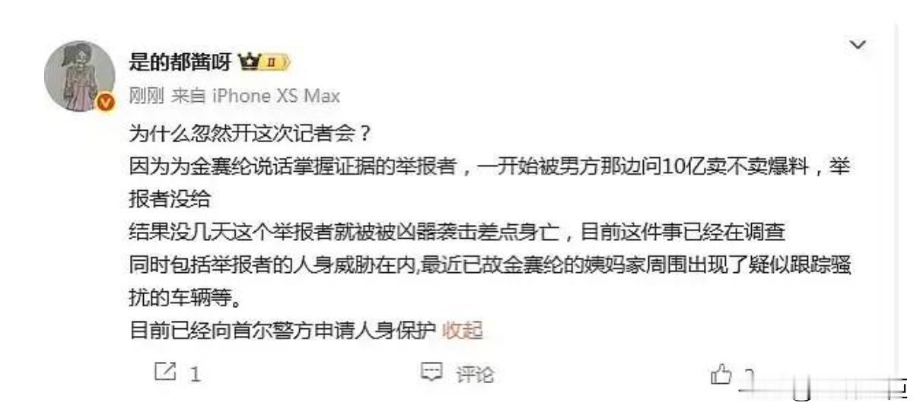Click the line 为什么忽然开这次记者会？
Screen dimensions: 920x412
tap(250, 133)
